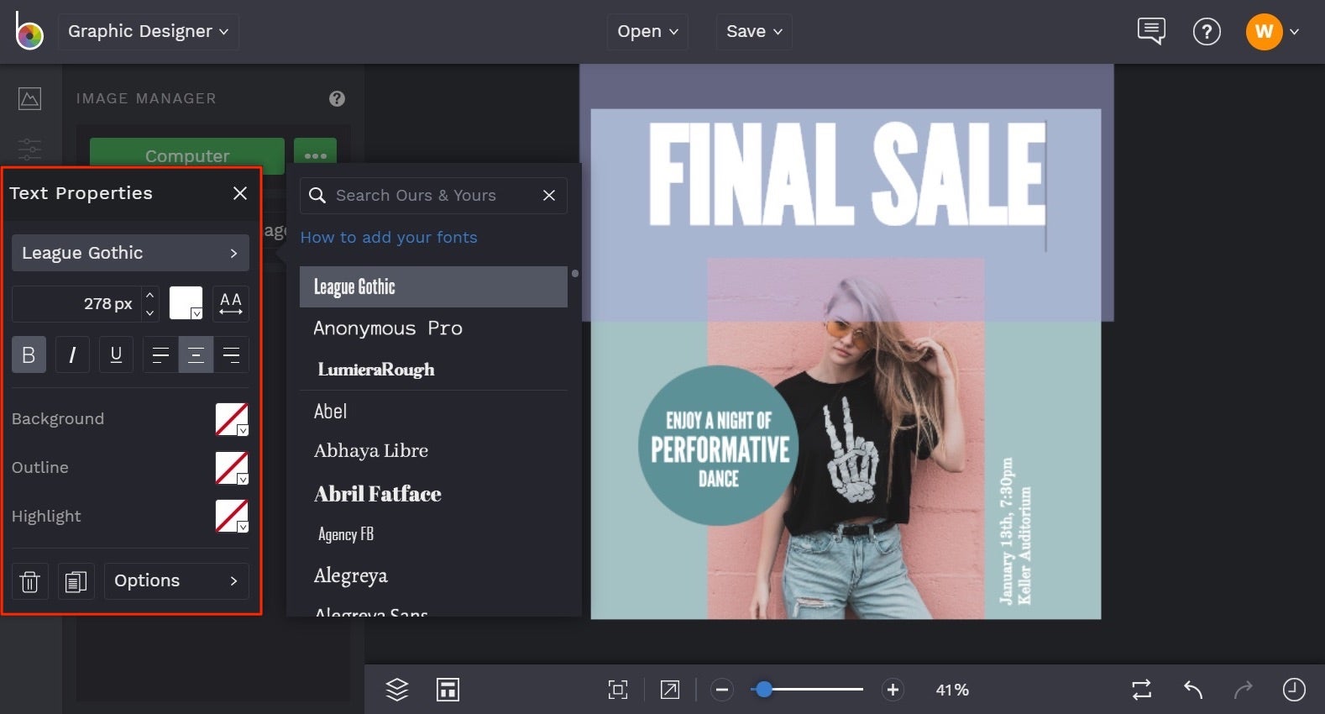Increase font size with up arrow
Viewport: 1325px width, 714px height.
[x=149, y=295]
